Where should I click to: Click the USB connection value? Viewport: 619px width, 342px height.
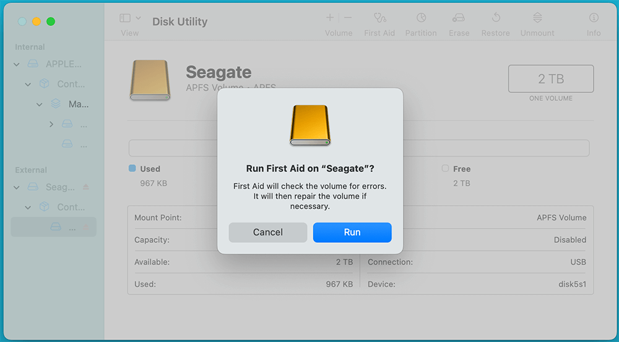(578, 262)
